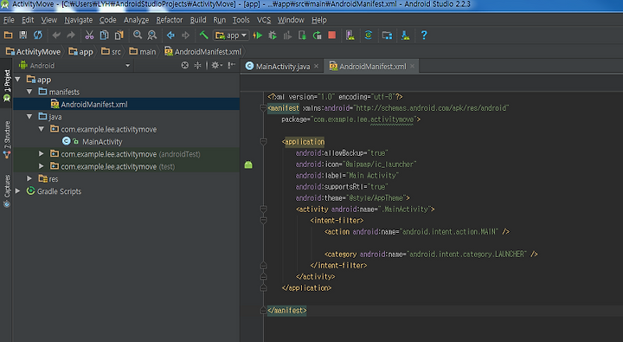Click the android:label attribute line
Screen dimensions: 623x342
pos(347,176)
